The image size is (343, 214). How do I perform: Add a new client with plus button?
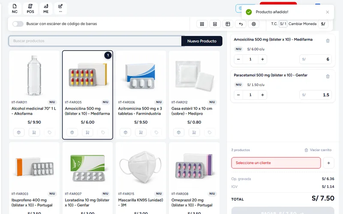pos(328,163)
